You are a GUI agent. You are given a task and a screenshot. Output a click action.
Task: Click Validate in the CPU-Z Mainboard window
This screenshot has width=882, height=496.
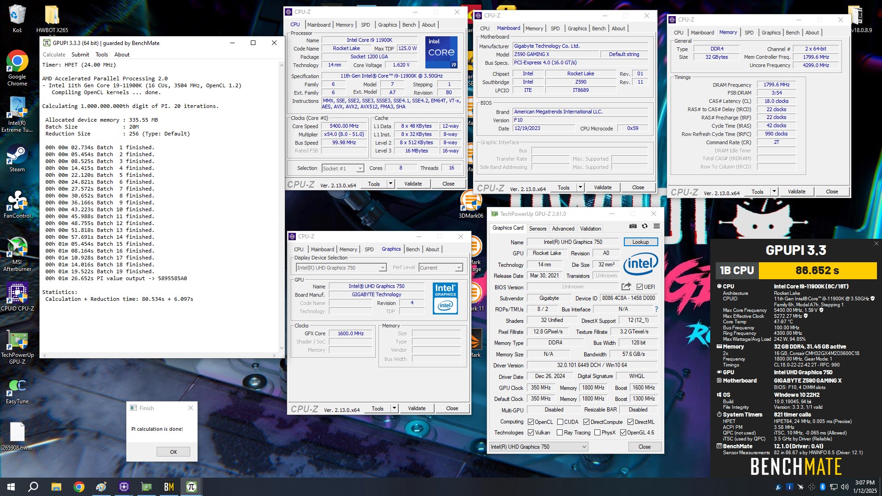(x=603, y=187)
